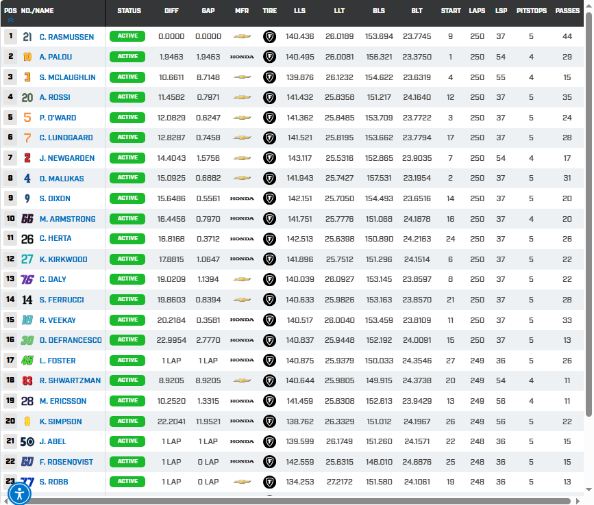The image size is (594, 505).
Task: Click car number 20 icon for Rossi
Action: pos(27,97)
